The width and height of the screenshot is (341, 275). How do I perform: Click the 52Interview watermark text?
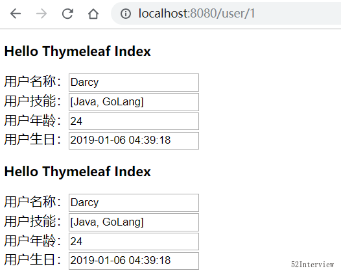[312, 265]
